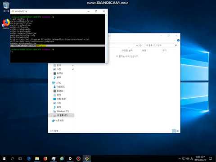The width and height of the screenshot is (216, 162).
Task: Open Action Center notifications icon
Action: coord(210,158)
